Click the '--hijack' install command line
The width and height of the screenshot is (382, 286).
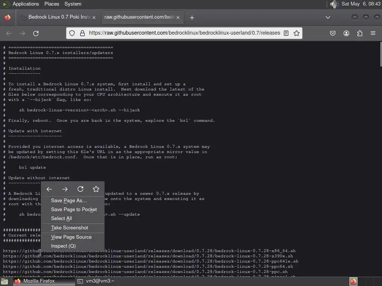pos(79,110)
